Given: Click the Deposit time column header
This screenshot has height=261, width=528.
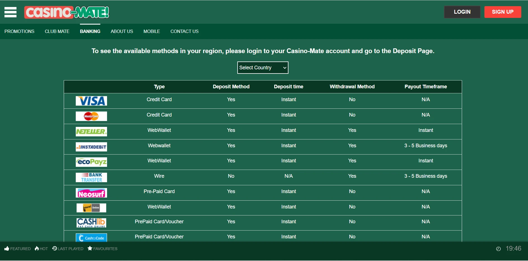Looking at the screenshot, I should [x=289, y=87].
